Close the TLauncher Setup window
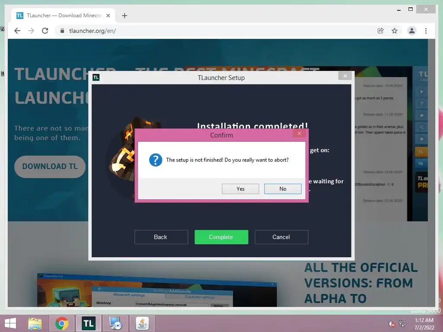 pos(345,76)
